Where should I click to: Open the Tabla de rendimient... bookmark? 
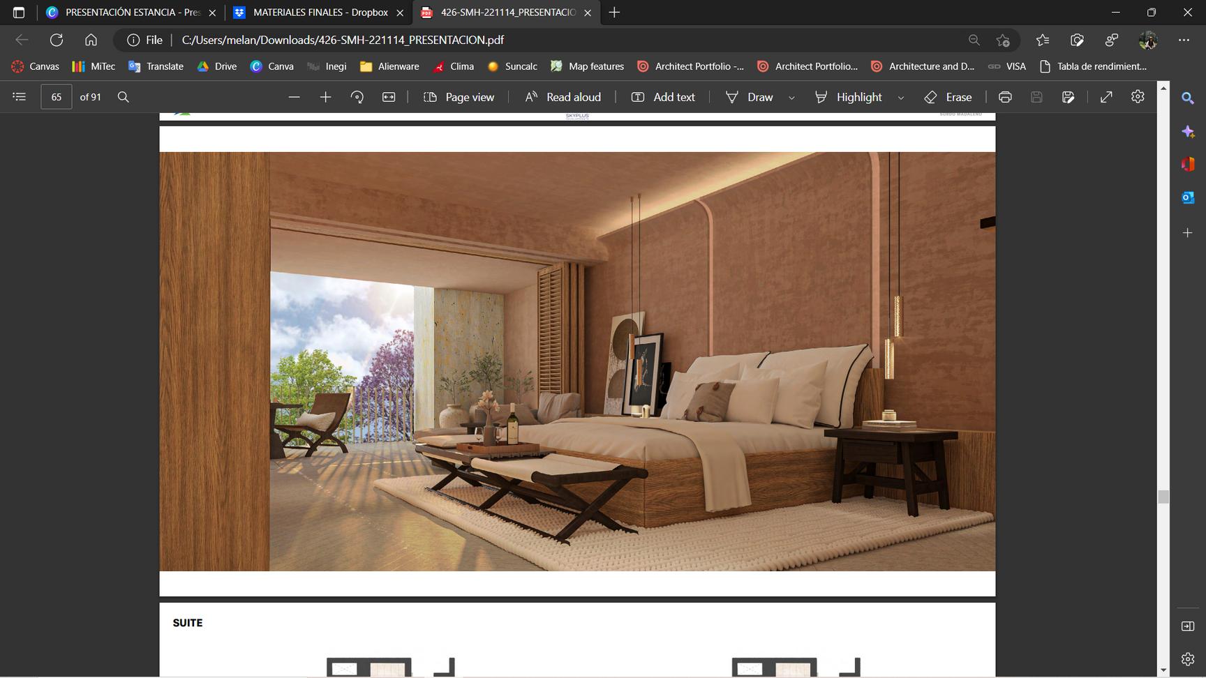pyautogui.click(x=1093, y=66)
